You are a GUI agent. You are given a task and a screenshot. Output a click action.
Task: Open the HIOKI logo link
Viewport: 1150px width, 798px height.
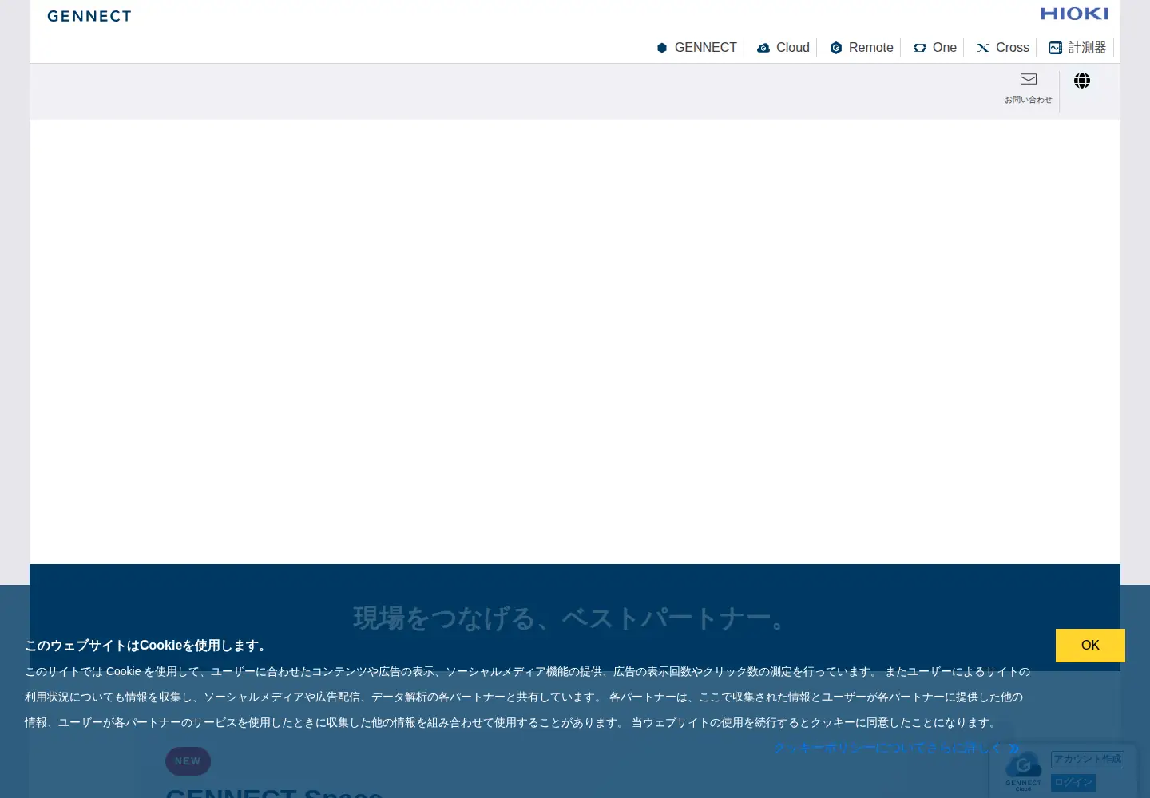[1074, 14]
